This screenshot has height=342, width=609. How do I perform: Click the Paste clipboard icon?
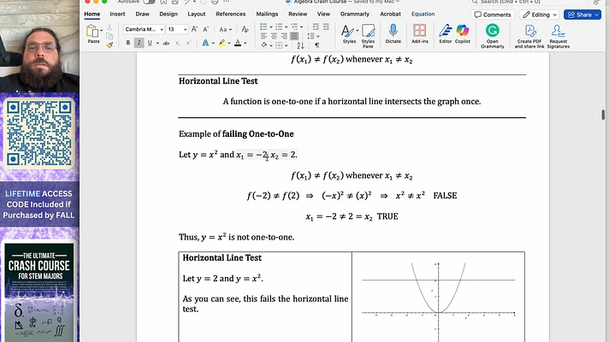[92, 32]
